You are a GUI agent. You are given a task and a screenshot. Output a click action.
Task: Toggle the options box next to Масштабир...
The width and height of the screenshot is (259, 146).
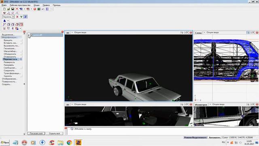pos(21,52)
